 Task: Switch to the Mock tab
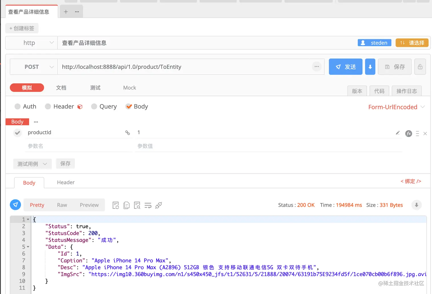click(129, 88)
